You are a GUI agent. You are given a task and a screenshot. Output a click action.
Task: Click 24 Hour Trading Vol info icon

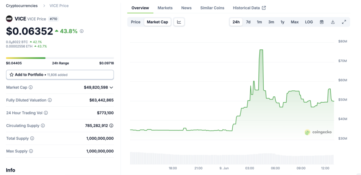(x=46, y=113)
